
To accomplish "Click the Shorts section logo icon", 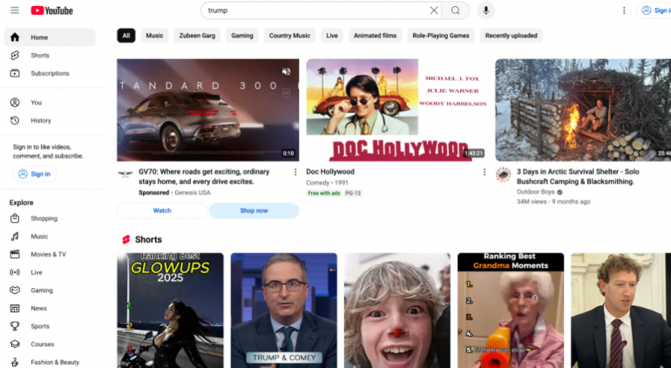I will point(125,240).
